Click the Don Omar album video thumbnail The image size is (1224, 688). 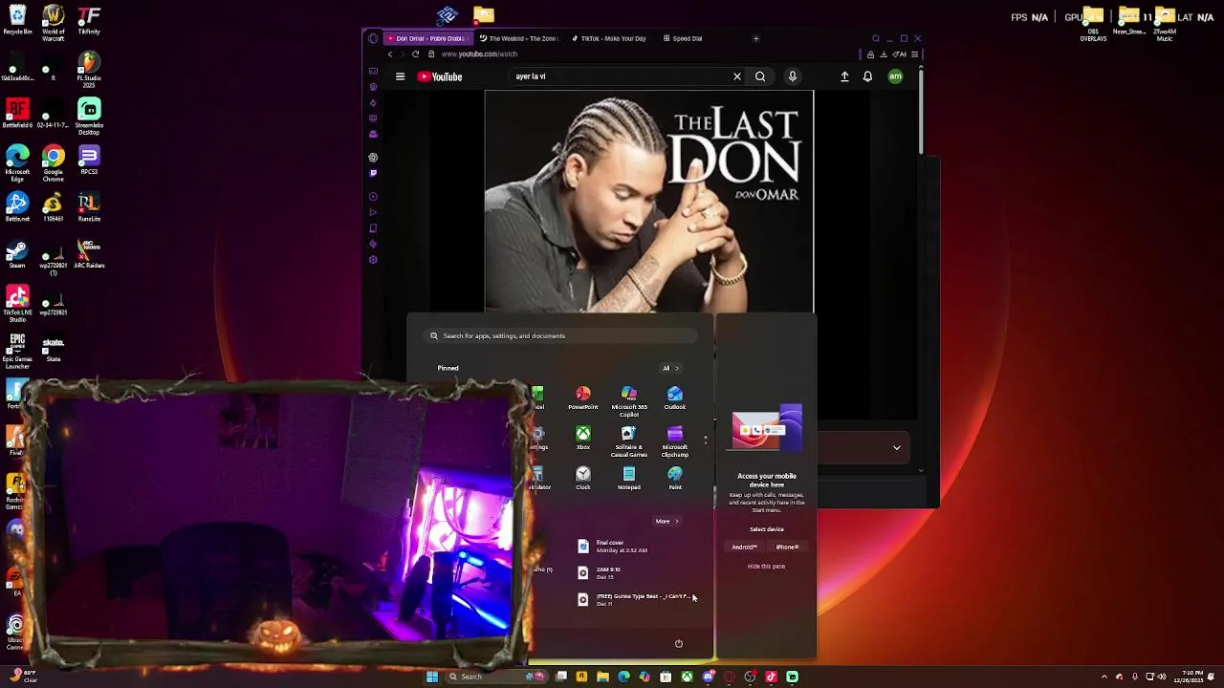coord(649,202)
